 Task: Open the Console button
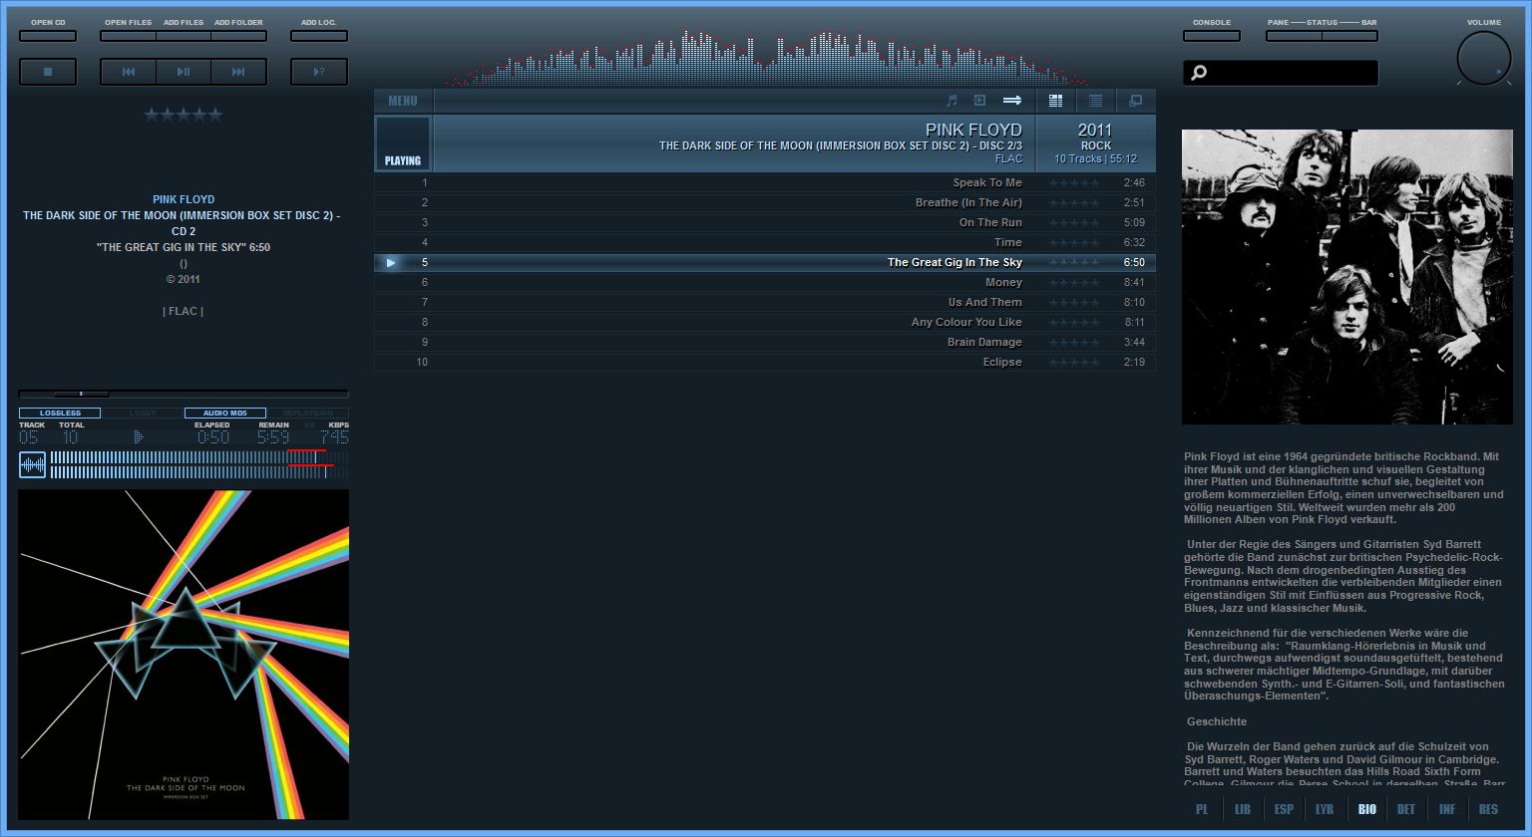point(1212,36)
